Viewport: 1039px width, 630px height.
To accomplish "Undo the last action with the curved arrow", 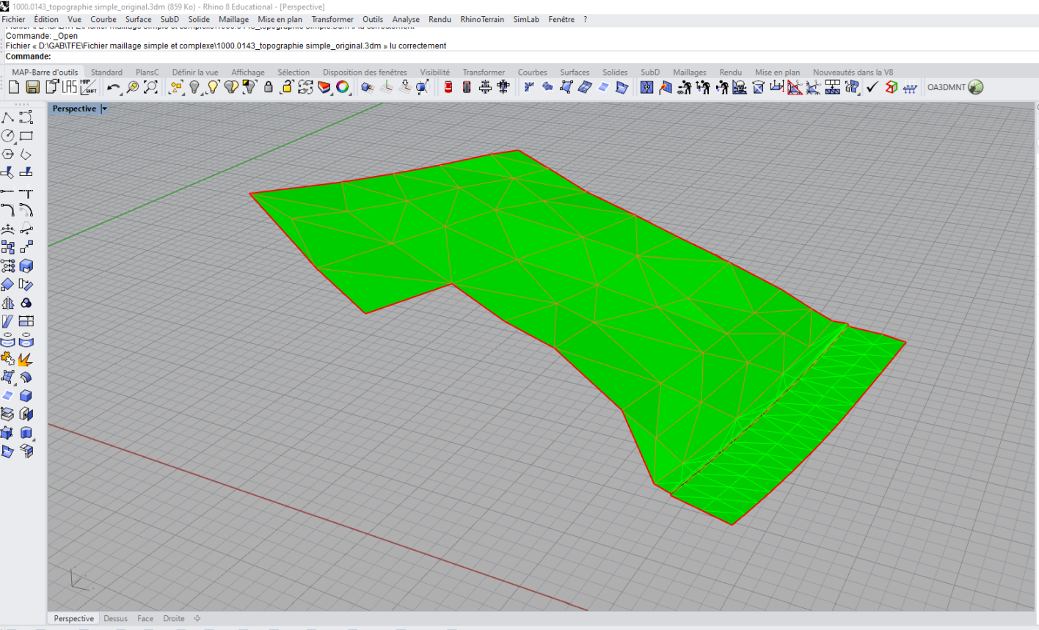I will point(113,87).
